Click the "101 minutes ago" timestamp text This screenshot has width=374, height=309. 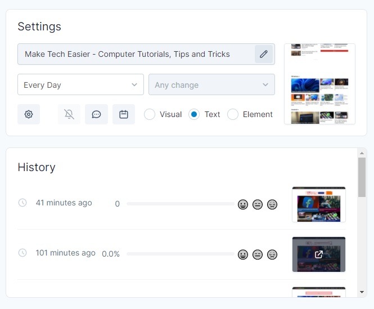[x=66, y=253]
